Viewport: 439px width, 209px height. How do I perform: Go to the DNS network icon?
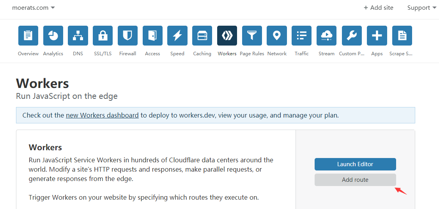coord(78,36)
